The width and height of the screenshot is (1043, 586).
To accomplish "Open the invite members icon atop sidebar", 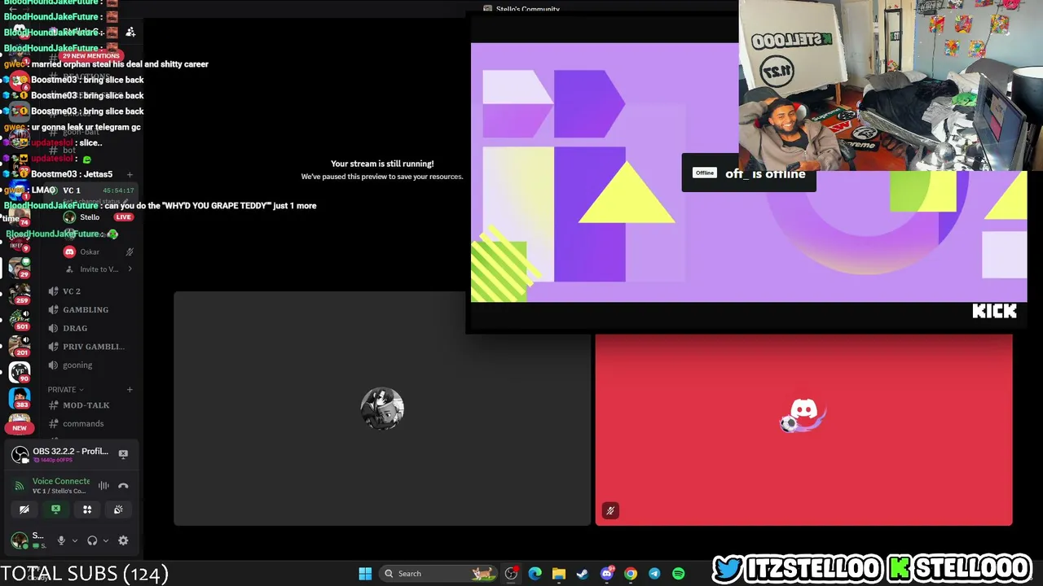I will pyautogui.click(x=130, y=32).
